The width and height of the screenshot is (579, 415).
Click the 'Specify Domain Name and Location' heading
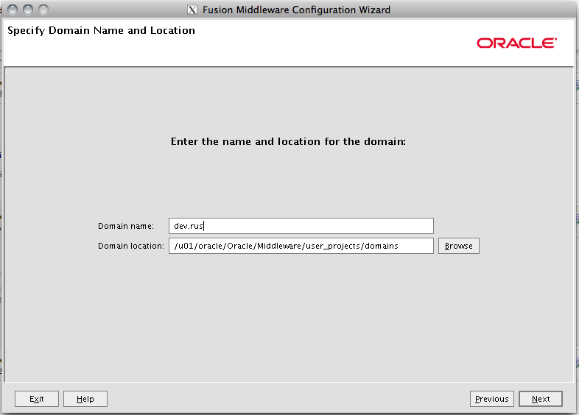pos(101,31)
